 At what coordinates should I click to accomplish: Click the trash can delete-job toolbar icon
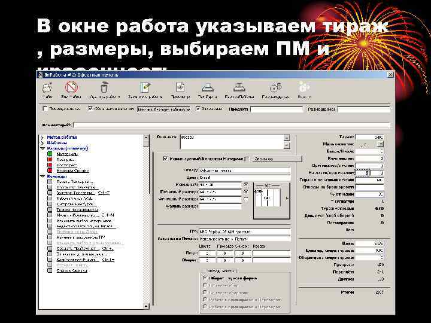(x=104, y=87)
